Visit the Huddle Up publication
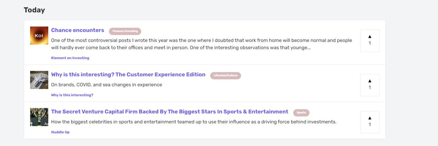This screenshot has height=146, width=438. (60, 132)
